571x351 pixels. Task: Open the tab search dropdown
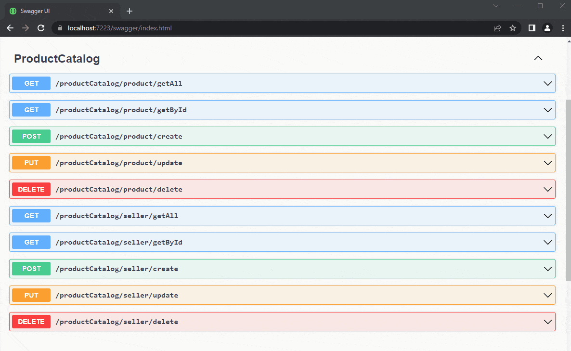(496, 6)
